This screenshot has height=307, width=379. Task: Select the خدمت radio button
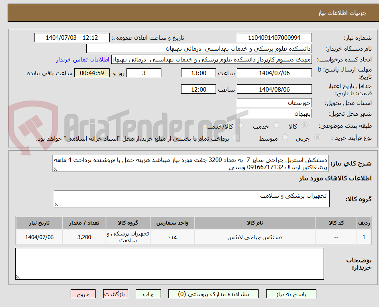pyautogui.click(x=276, y=125)
